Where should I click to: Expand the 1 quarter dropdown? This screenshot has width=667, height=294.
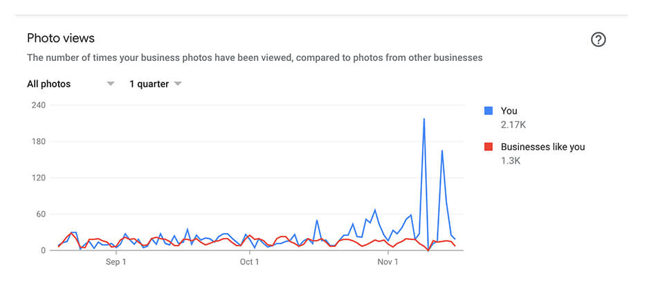pyautogui.click(x=155, y=84)
